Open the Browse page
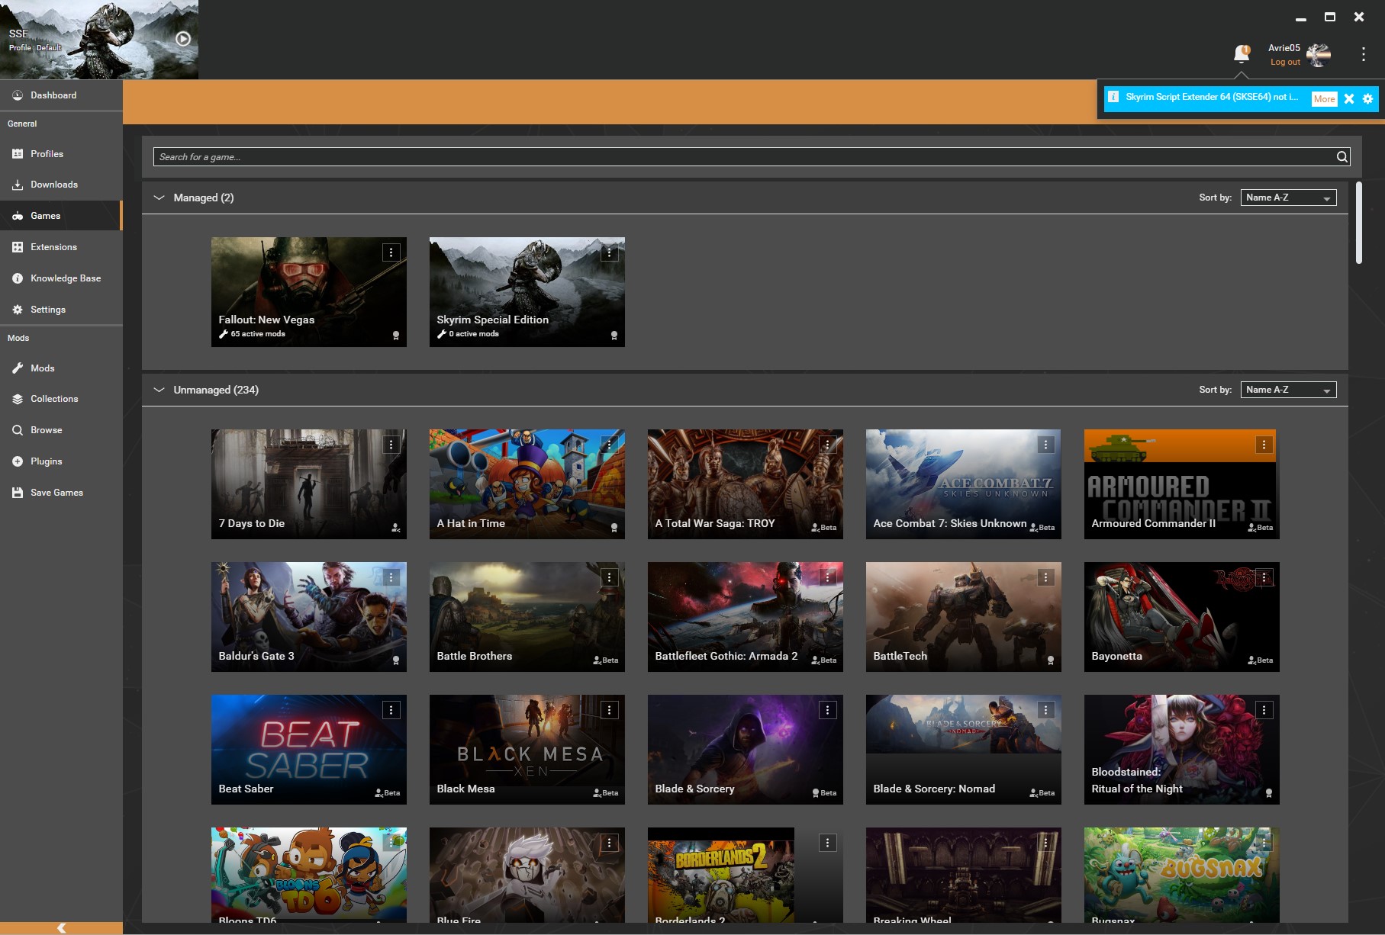 (61, 430)
